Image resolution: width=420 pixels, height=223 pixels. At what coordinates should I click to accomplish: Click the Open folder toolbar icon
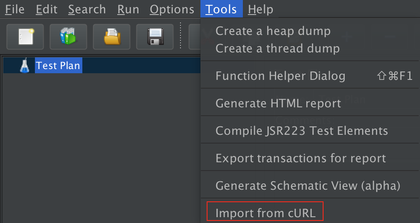click(111, 37)
